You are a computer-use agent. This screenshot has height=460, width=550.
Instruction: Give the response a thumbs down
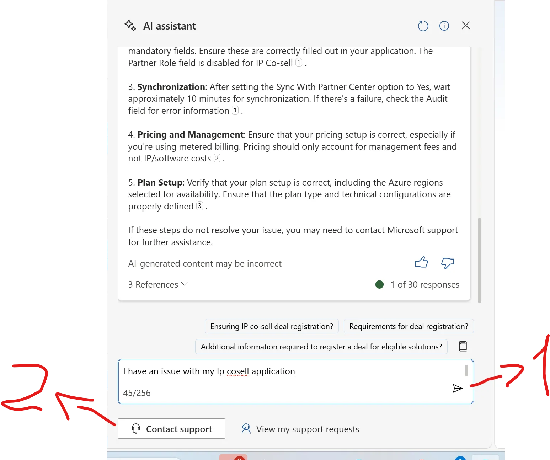pos(448,263)
